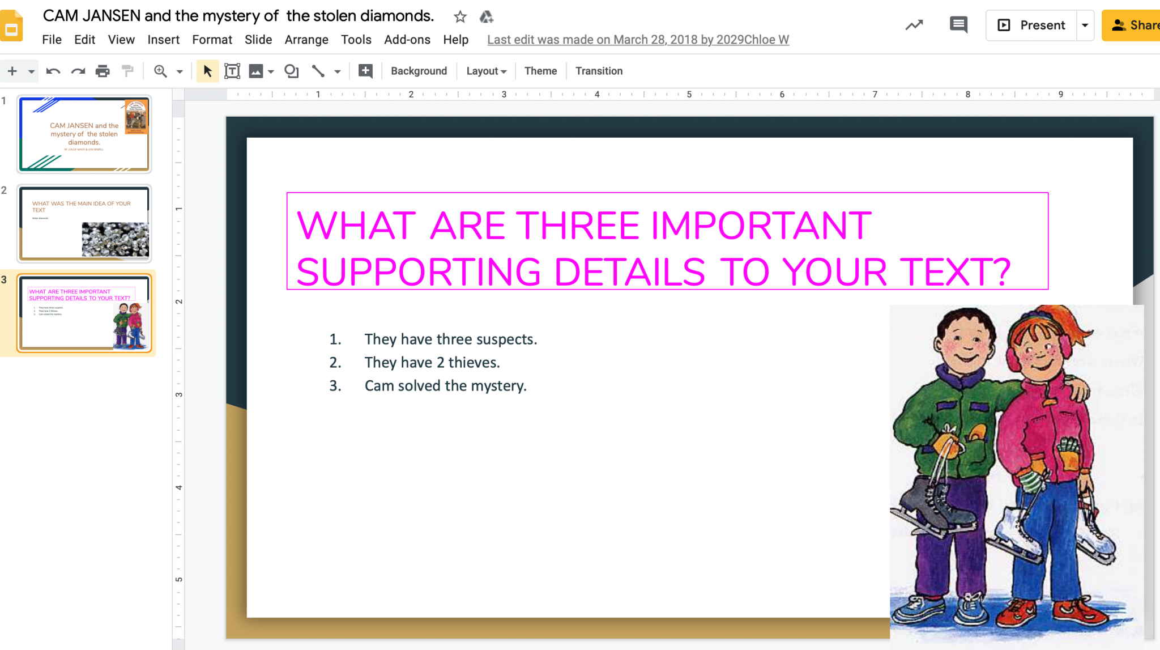Open the Google Slides home icon
The width and height of the screenshot is (1160, 650).
point(11,26)
